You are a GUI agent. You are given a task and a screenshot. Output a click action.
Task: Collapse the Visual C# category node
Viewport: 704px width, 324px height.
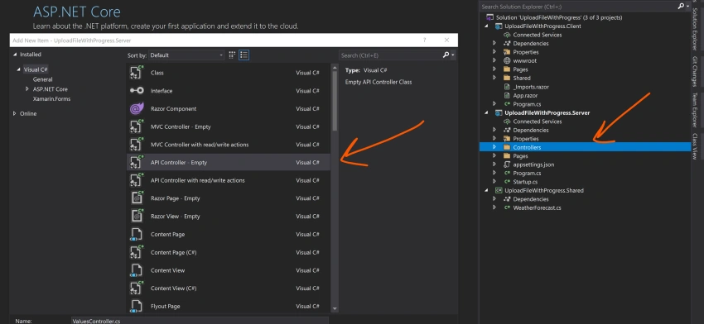click(19, 69)
